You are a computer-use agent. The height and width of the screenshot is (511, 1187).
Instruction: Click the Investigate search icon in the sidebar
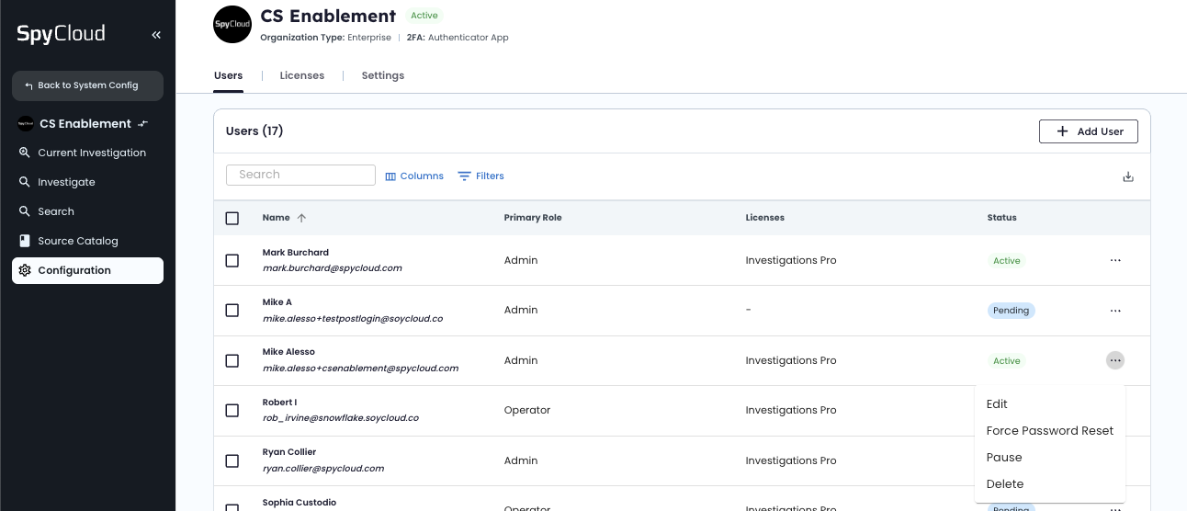(25, 182)
